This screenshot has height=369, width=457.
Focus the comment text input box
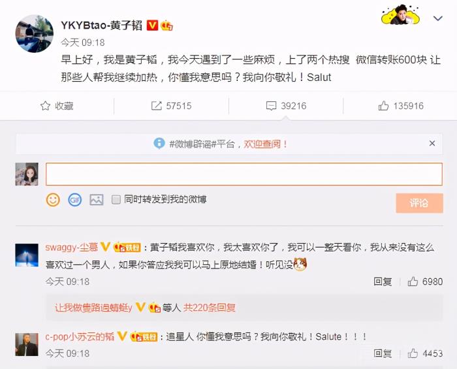point(244,174)
